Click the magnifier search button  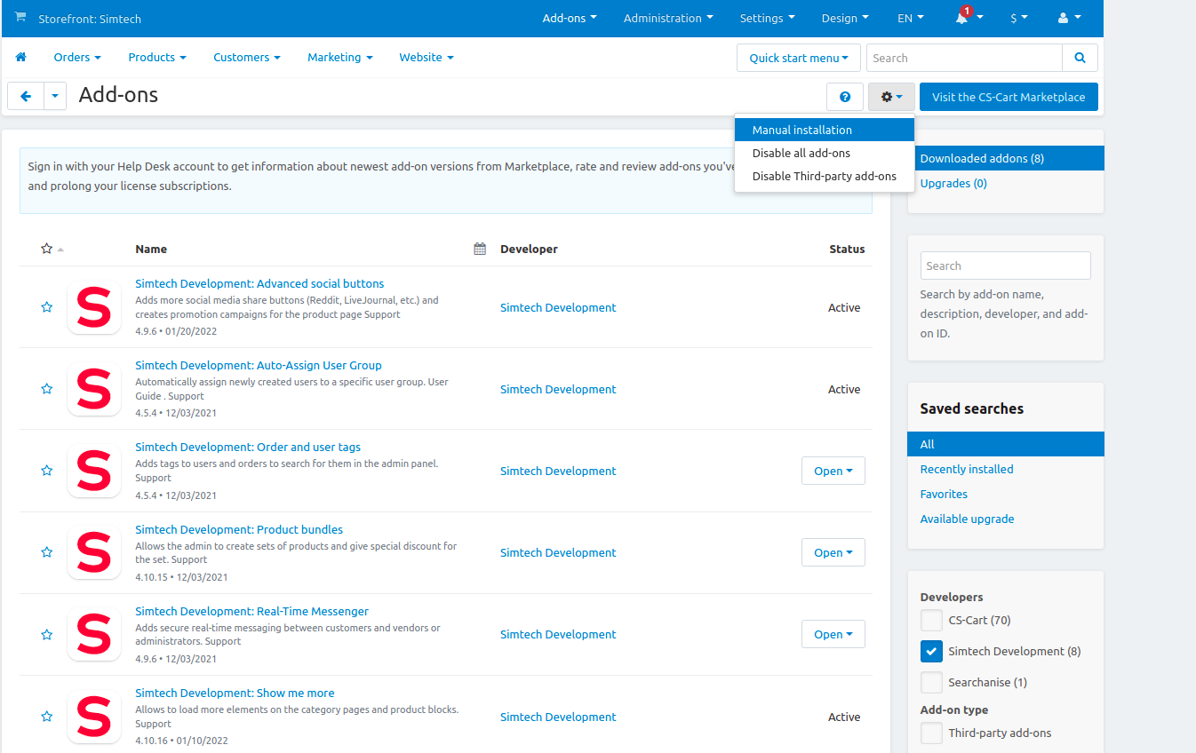[x=1080, y=58]
